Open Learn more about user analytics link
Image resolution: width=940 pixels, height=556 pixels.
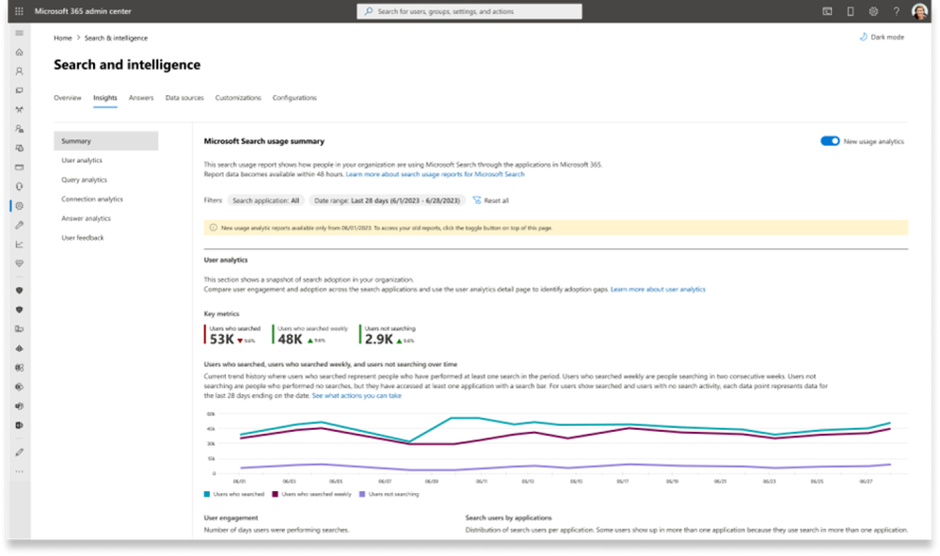pyautogui.click(x=658, y=290)
